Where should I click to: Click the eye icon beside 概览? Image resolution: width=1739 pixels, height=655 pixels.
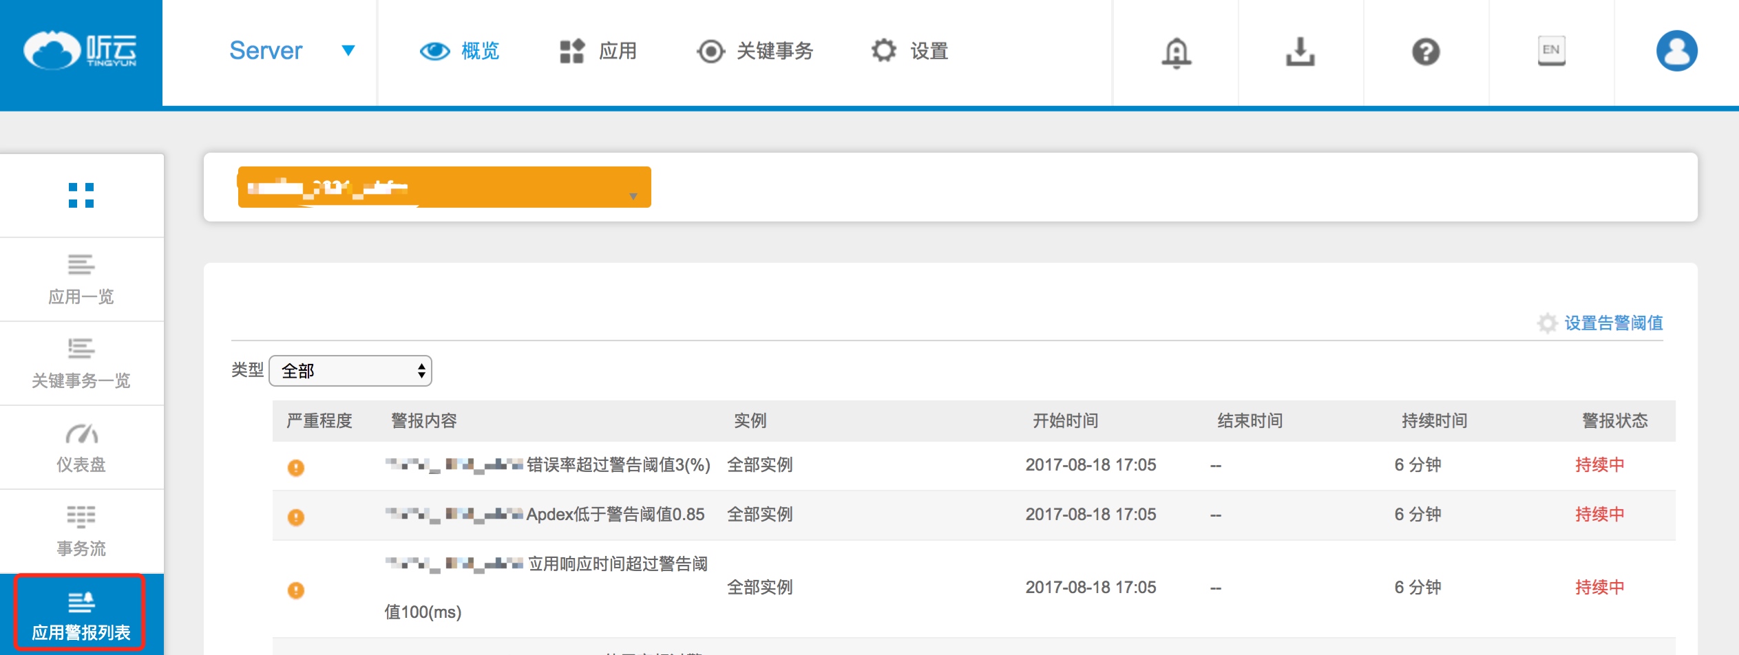tap(434, 51)
